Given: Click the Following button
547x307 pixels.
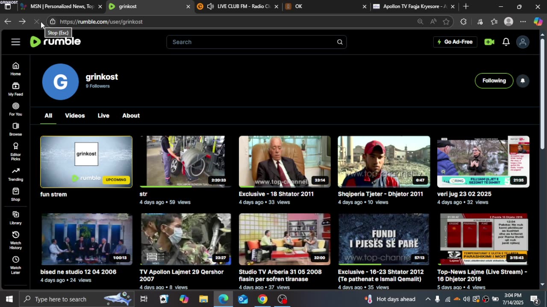Looking at the screenshot, I should (x=494, y=81).
